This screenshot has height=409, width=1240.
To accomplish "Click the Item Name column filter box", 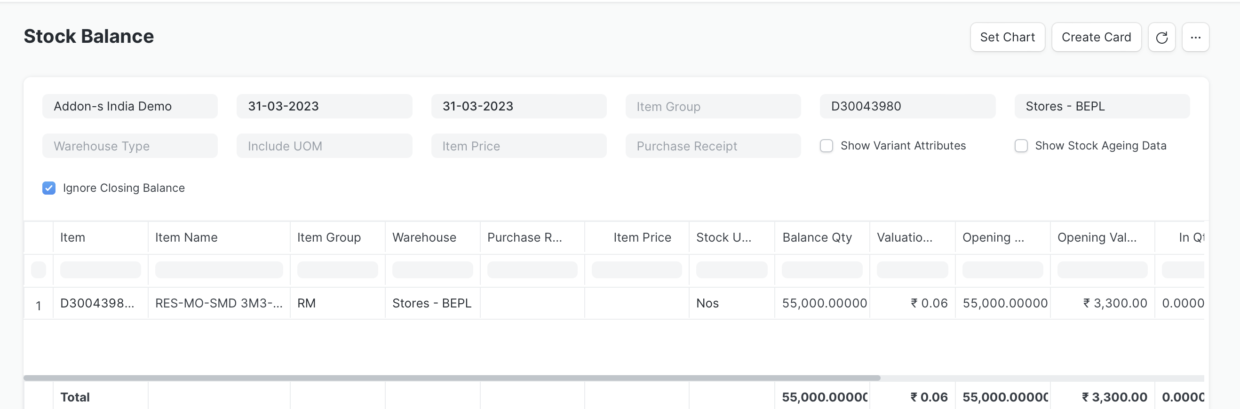I will [219, 269].
